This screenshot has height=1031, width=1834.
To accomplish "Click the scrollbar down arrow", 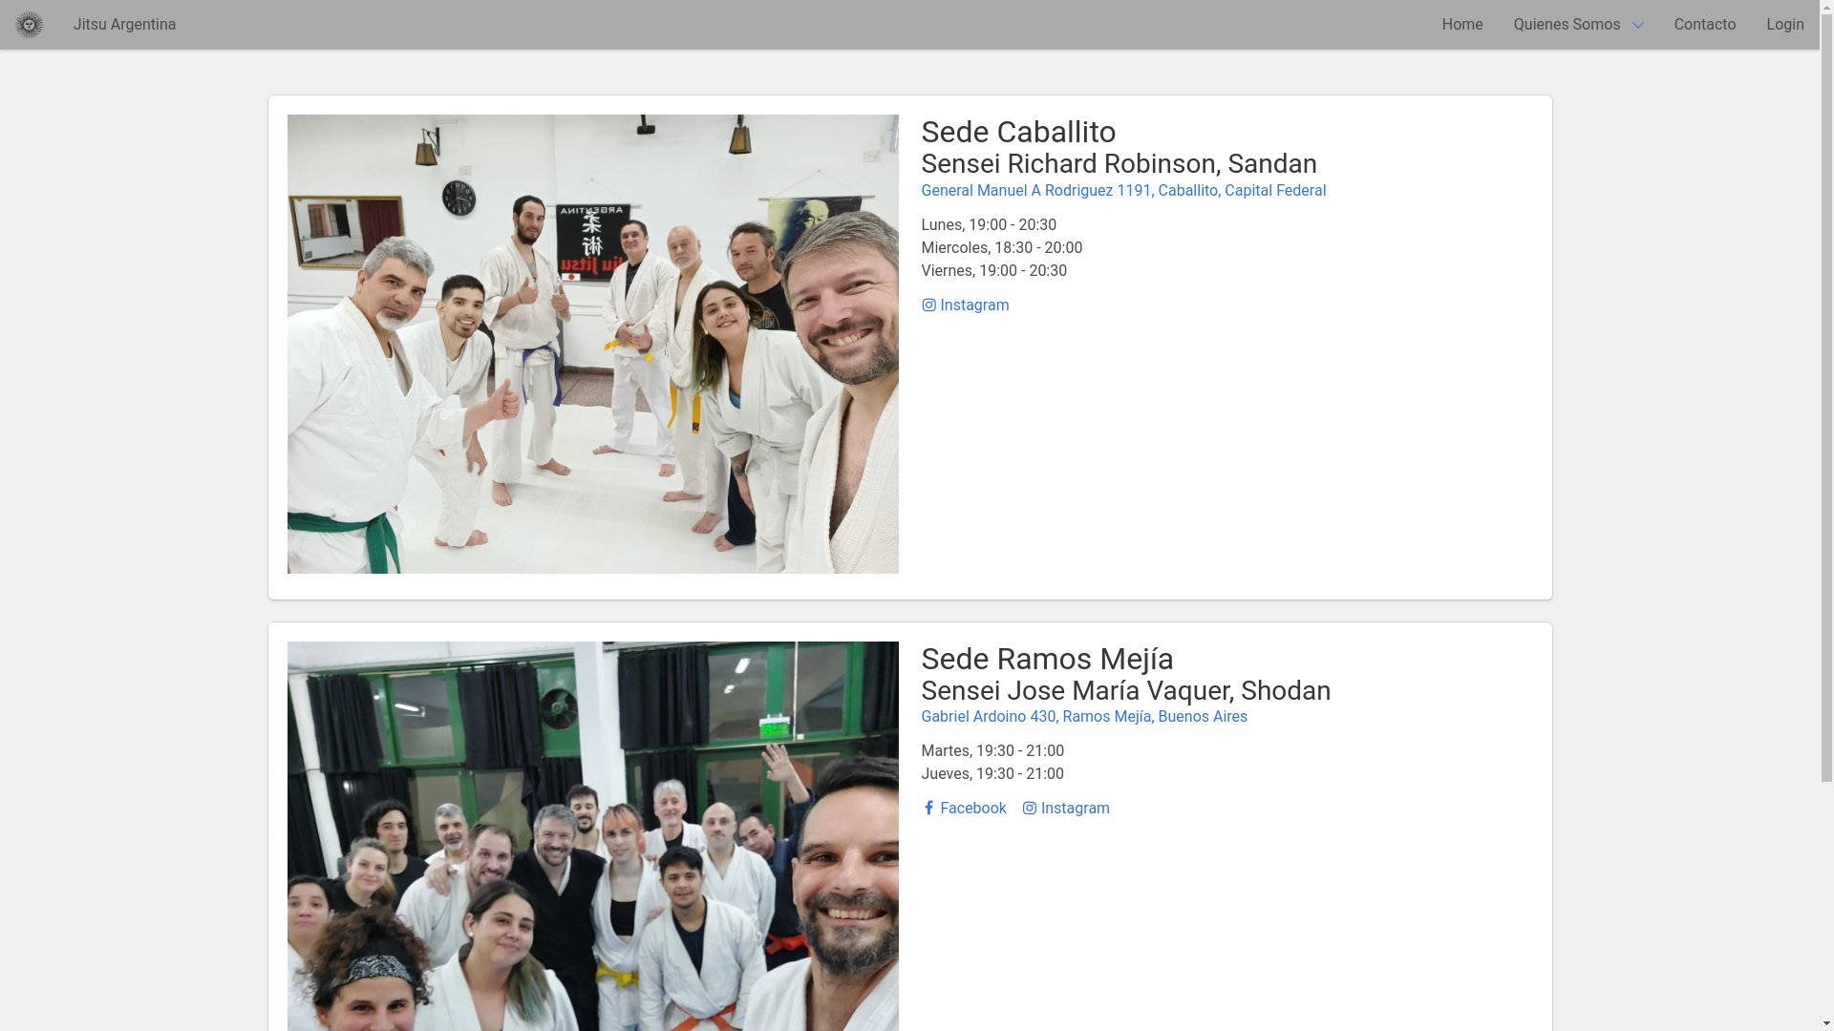I will click(x=1826, y=1023).
